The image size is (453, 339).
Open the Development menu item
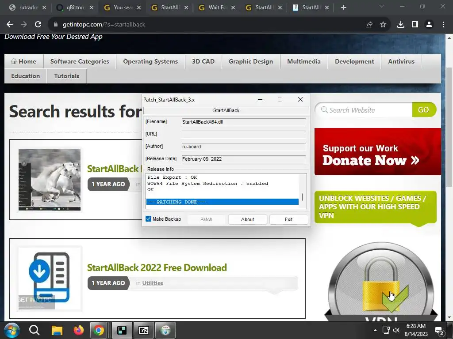coord(354,61)
